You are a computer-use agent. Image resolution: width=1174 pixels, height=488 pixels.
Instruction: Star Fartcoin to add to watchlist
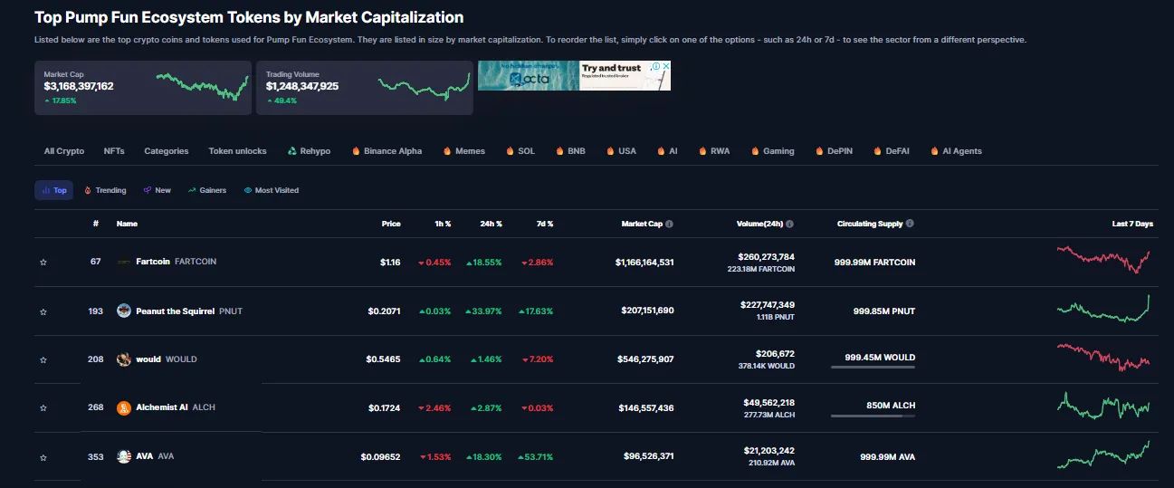tap(43, 263)
